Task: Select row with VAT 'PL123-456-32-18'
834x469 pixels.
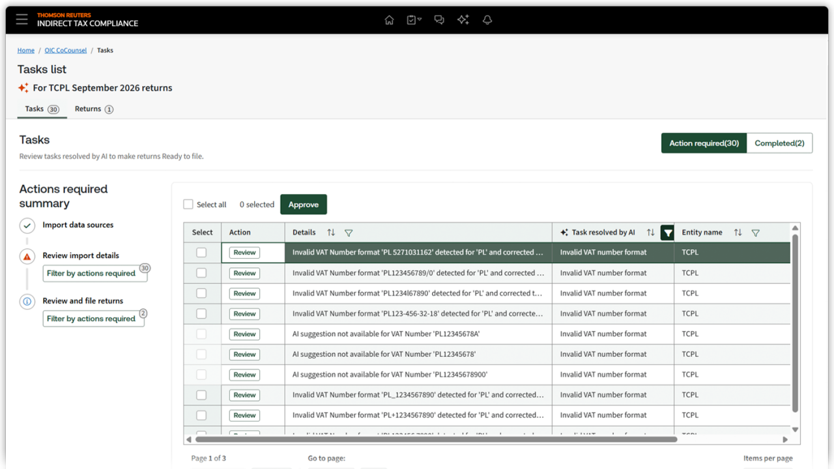Action: pos(201,313)
